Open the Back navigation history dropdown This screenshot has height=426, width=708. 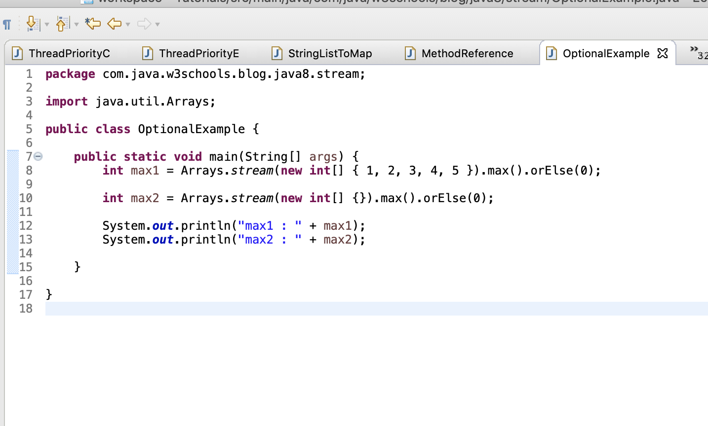127,24
